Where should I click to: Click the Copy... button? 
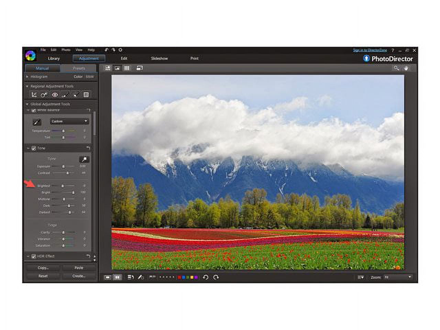pos(43,268)
